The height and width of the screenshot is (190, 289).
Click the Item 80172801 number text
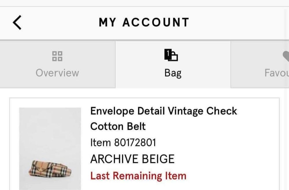(x=123, y=142)
